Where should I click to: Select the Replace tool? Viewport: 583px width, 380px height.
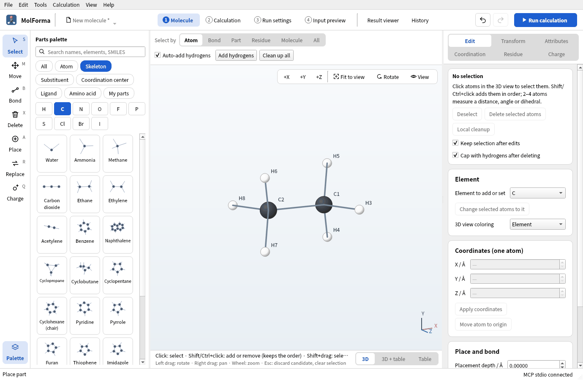[x=15, y=168]
